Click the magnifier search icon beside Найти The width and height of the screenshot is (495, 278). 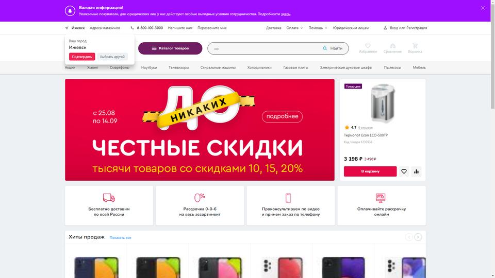pyautogui.click(x=325, y=48)
